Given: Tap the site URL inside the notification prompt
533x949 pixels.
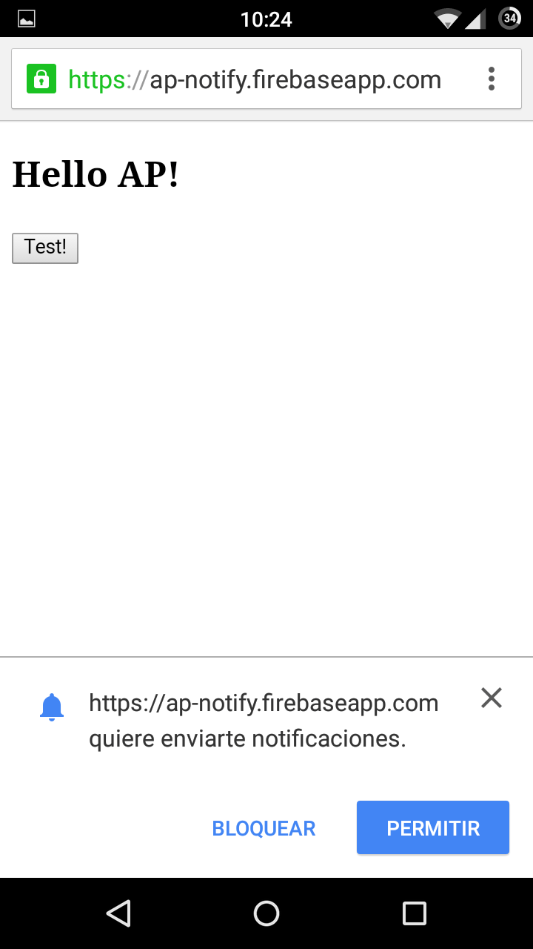Looking at the screenshot, I should coord(264,703).
